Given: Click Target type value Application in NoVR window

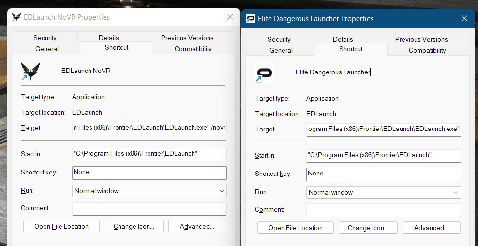Looking at the screenshot, I should click(x=88, y=97).
